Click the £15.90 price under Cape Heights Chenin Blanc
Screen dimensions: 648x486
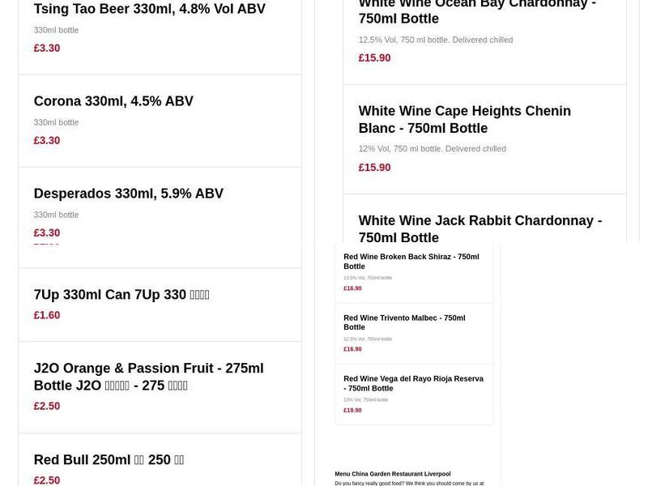374,168
